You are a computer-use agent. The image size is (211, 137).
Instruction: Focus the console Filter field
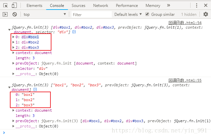[92, 14]
